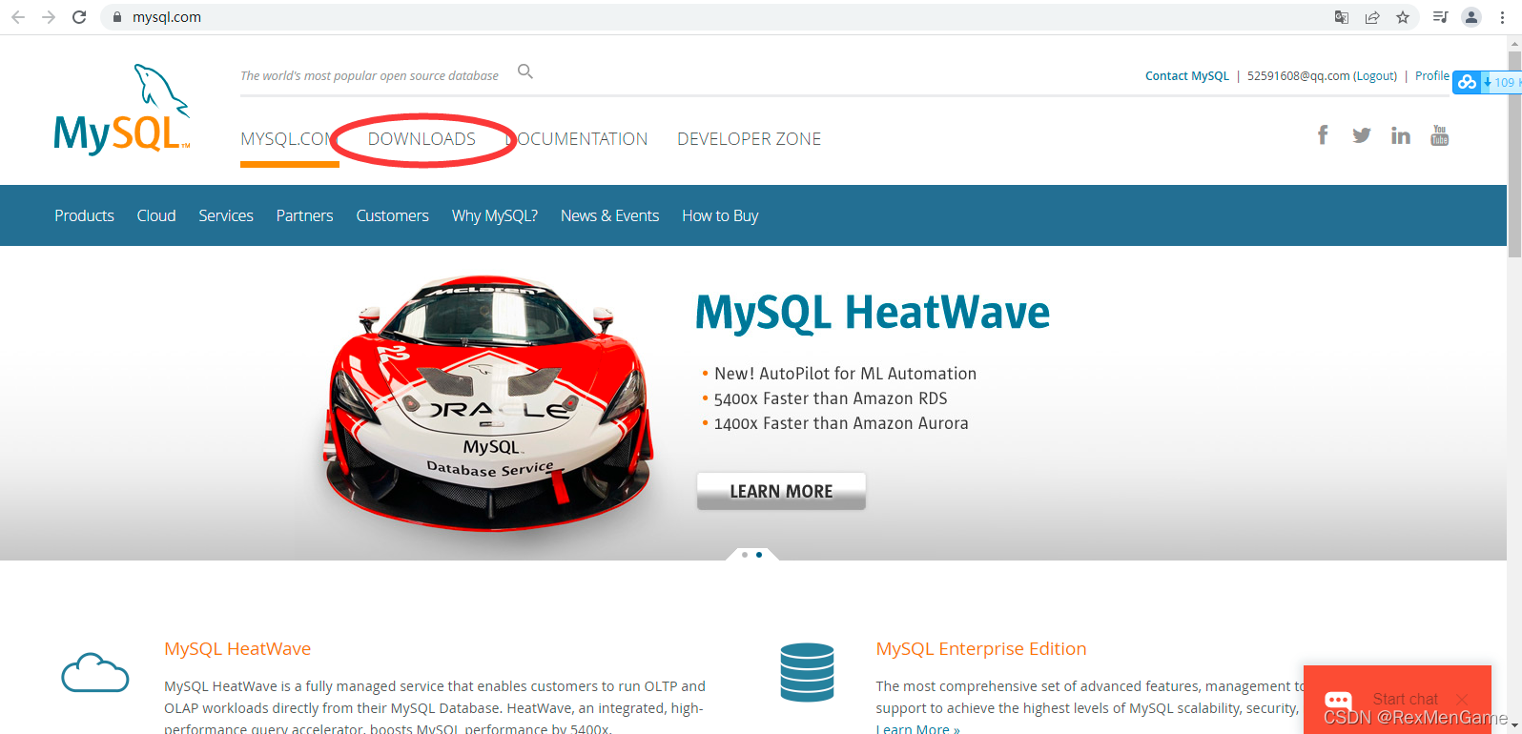
Task: Open News & Events menu item
Action: pos(609,215)
